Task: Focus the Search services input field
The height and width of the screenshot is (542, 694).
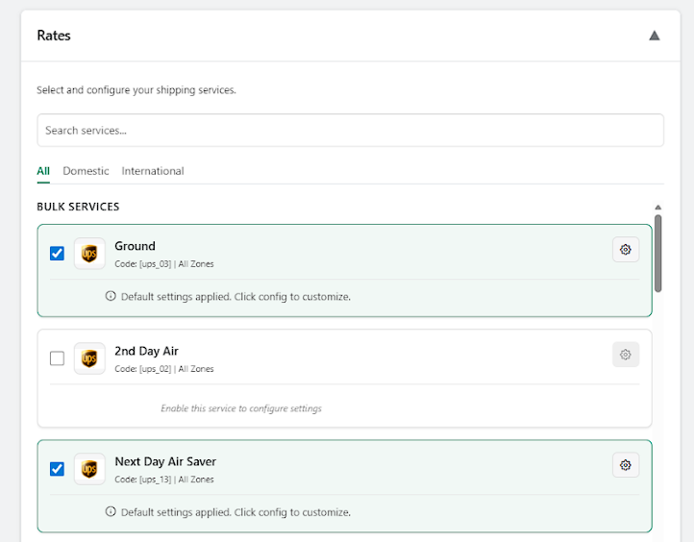Action: [350, 131]
